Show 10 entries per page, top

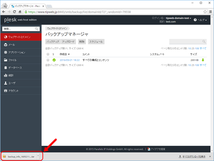[190, 49]
